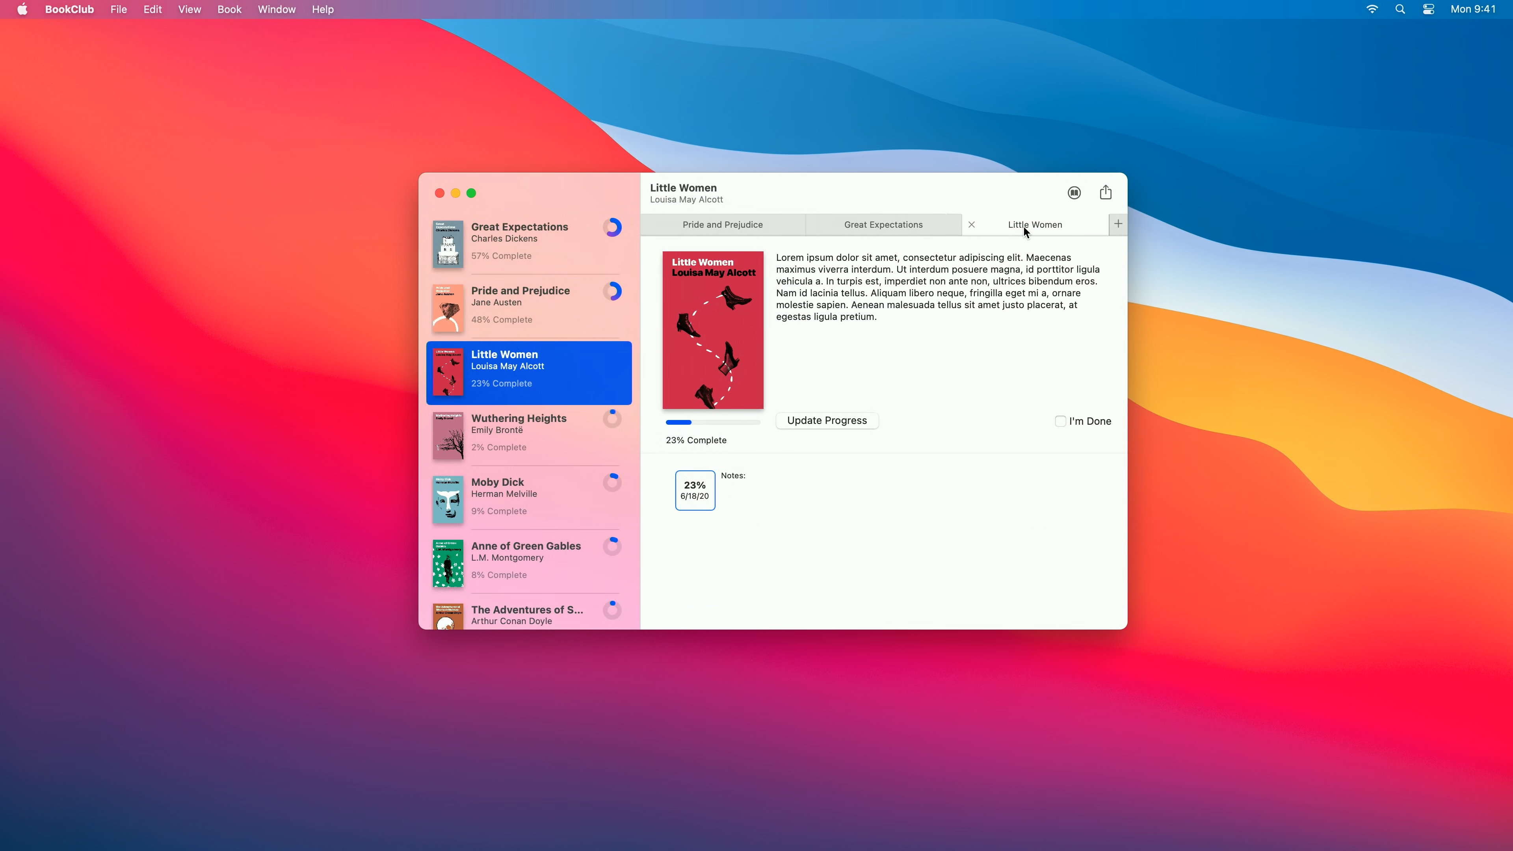Click large Little Women cover image
The height and width of the screenshot is (851, 1513).
[712, 330]
